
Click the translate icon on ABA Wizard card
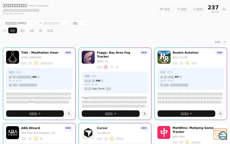tap(36, 139)
